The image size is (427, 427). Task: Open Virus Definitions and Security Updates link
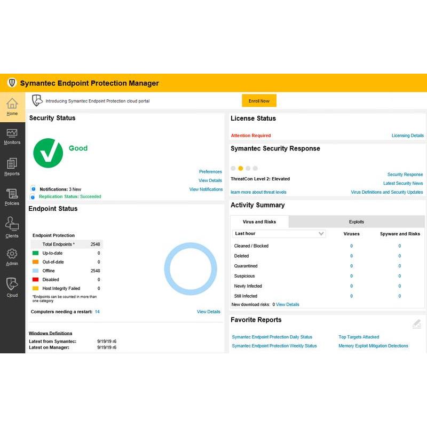pyautogui.click(x=386, y=192)
